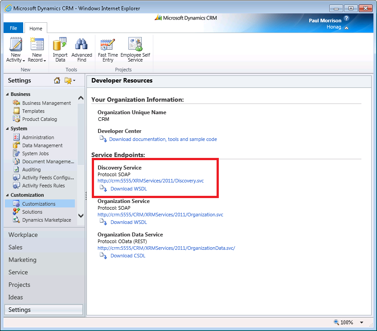Switch to the Ideas area
Image resolution: width=377 pixels, height=331 pixels.
tap(16, 297)
